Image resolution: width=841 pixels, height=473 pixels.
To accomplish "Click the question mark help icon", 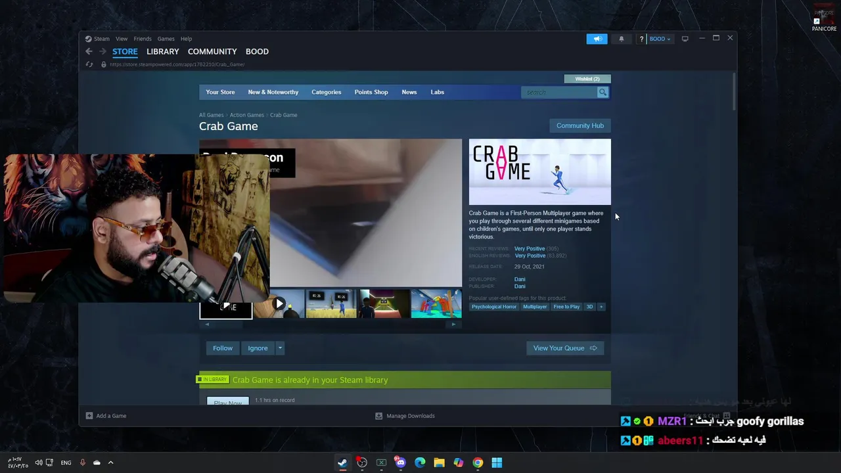I will click(x=641, y=39).
